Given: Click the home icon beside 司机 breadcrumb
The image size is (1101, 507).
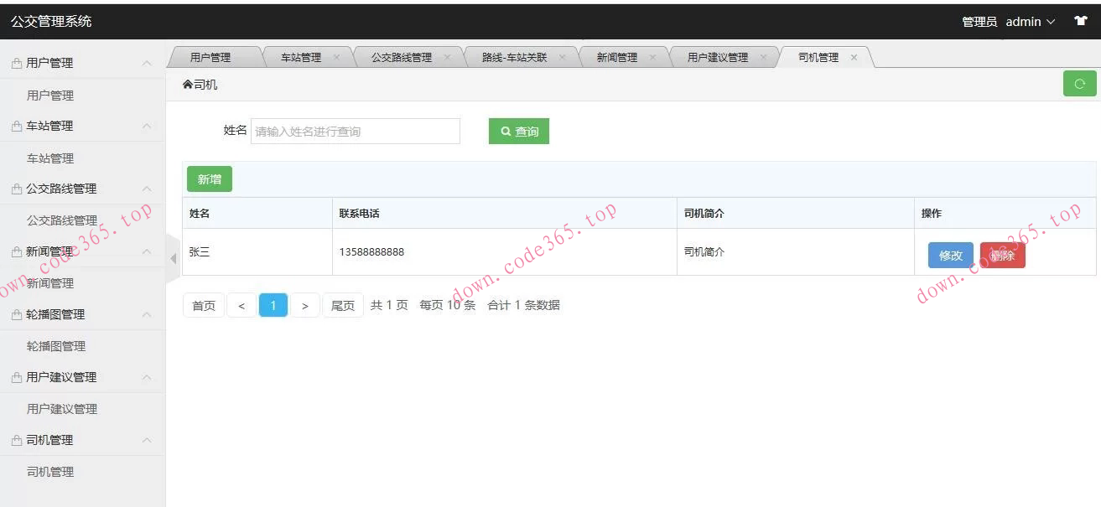Looking at the screenshot, I should point(186,84).
